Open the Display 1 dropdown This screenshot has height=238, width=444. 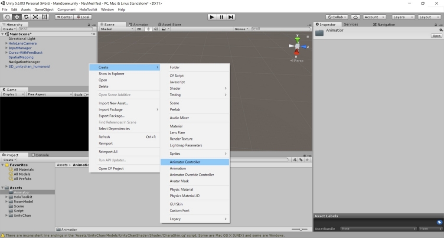(13, 94)
